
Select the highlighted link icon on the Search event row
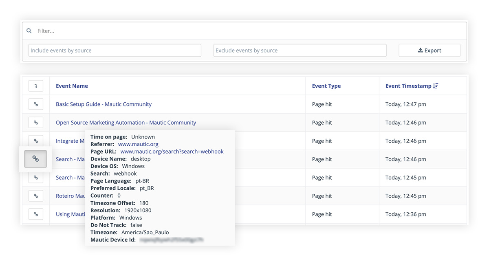(35, 159)
